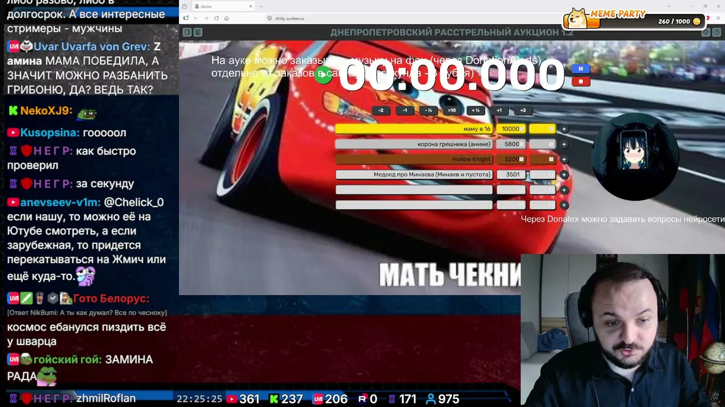Edit the 3501 amount field
This screenshot has width=725, height=407.
point(511,175)
